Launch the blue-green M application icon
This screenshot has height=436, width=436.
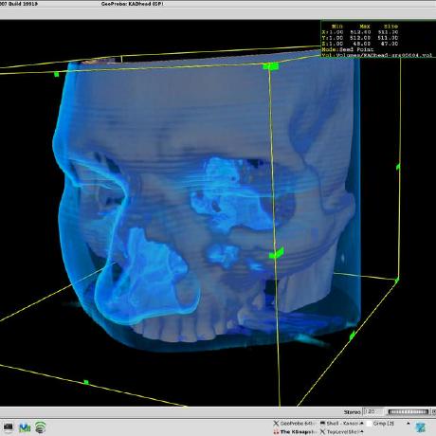pyautogui.click(x=25, y=427)
